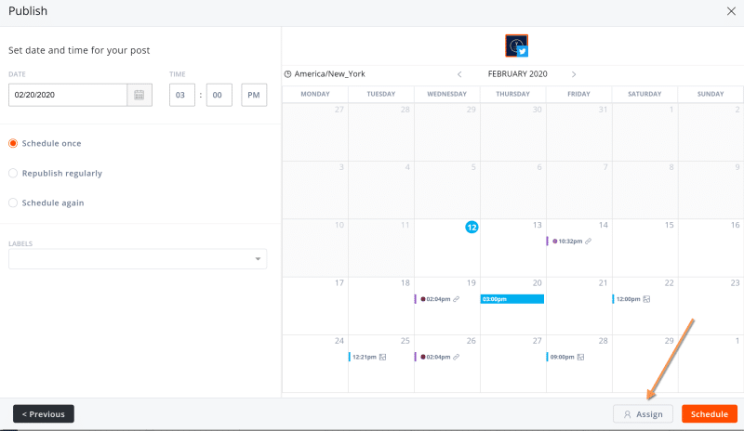Click the date field showing 02/20/2020
The image size is (744, 431).
[x=68, y=95]
